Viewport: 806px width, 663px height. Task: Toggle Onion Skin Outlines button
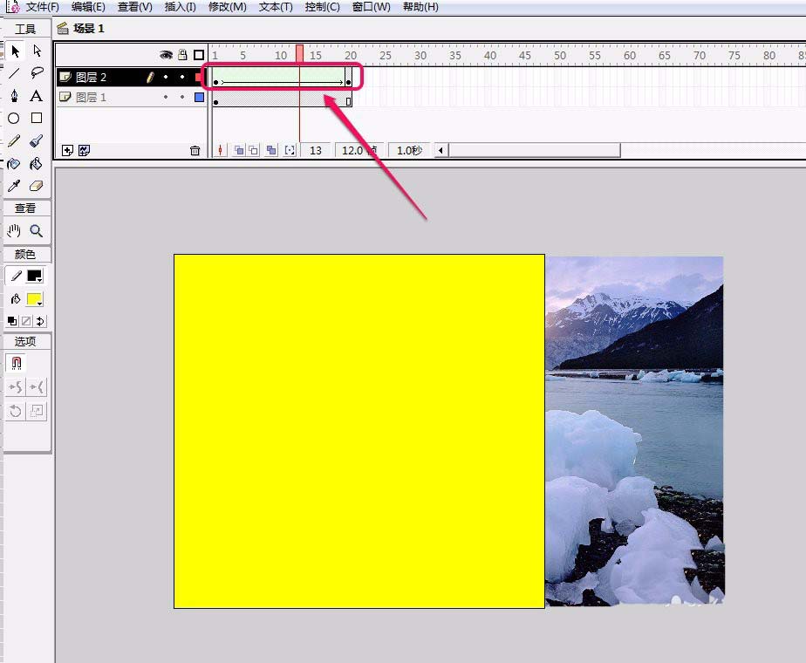click(x=254, y=150)
